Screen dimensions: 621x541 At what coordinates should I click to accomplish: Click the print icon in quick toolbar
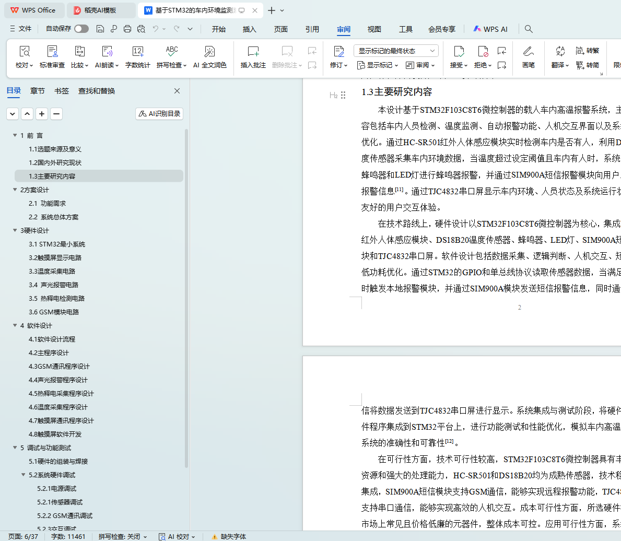(x=127, y=29)
